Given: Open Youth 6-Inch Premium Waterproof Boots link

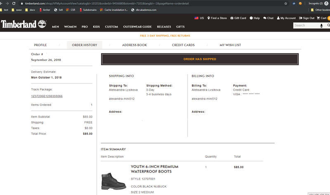Looking at the screenshot, I should [x=154, y=169].
